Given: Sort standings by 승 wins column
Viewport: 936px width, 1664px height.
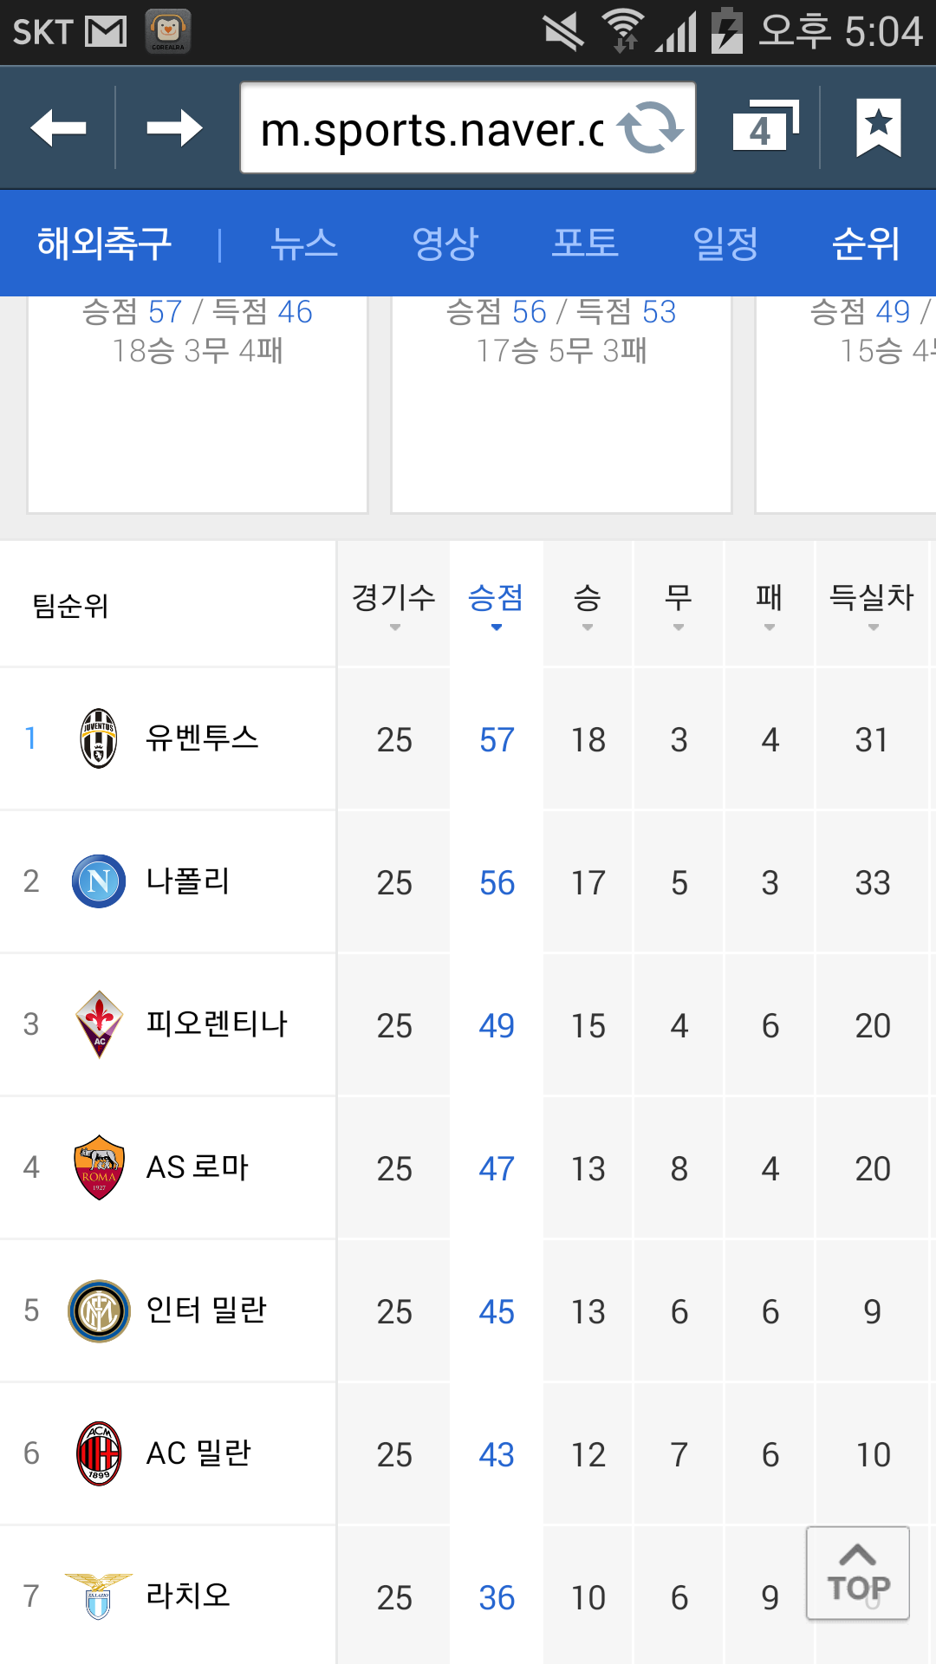Looking at the screenshot, I should [588, 604].
